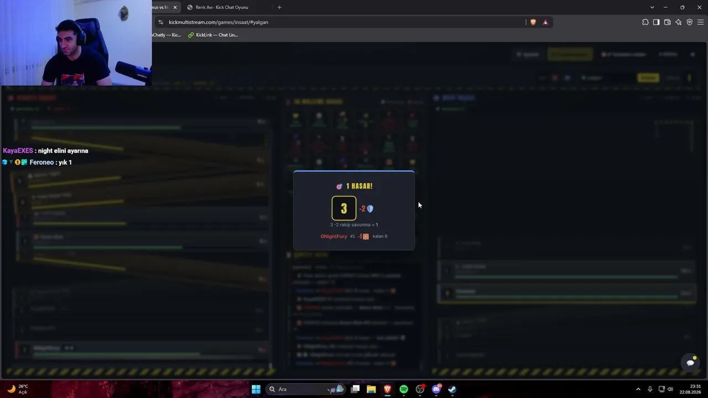Image resolution: width=708 pixels, height=398 pixels.
Task: Open the browser hamburger menu
Action: point(700,22)
